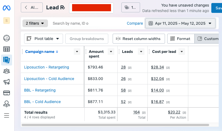
Task: Click the horizontal scrollbar under the table
Action: pyautogui.click(x=115, y=125)
